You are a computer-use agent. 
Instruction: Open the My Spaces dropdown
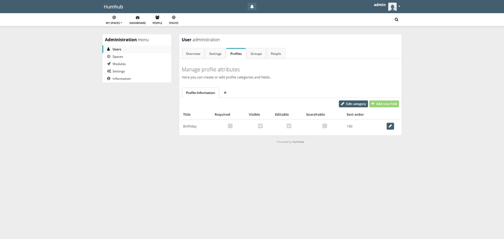point(114,20)
